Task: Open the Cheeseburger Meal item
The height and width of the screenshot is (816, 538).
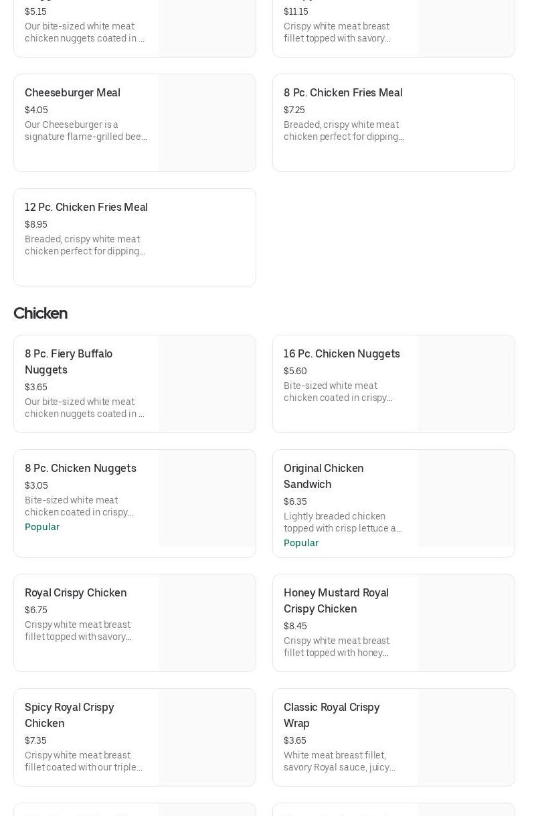Action: [x=72, y=93]
